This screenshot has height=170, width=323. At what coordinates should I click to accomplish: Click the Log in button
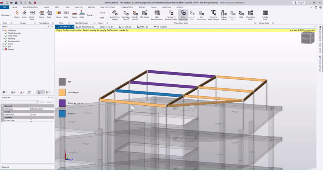pos(299,3)
